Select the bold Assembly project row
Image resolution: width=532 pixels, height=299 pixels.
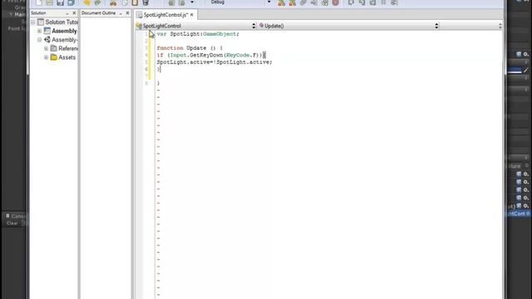point(61,31)
